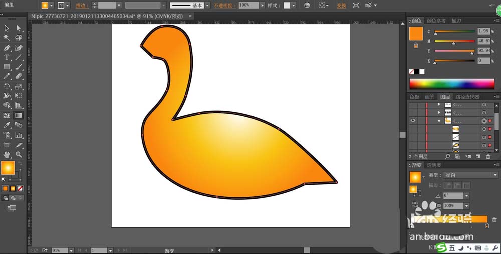Activate the Scale tool
This screenshot has width=501, height=254.
(19, 86)
